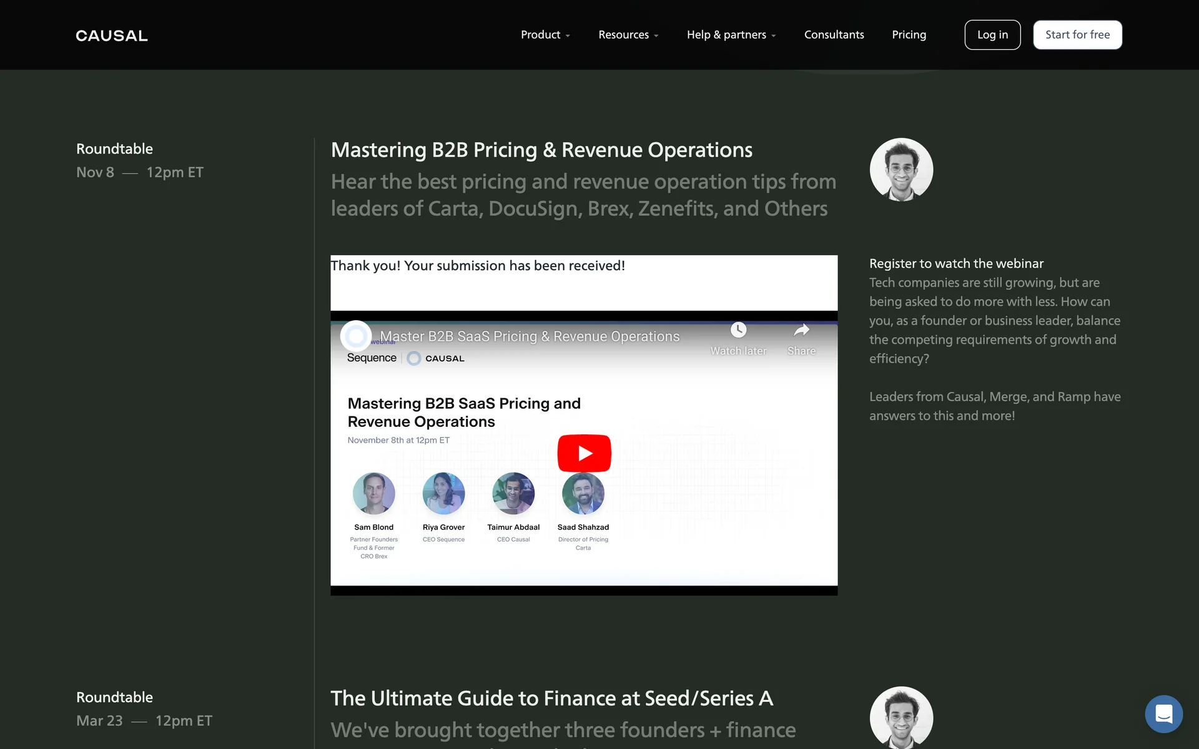Viewport: 1199px width, 749px height.
Task: Play the YouTube webinar video
Action: tap(584, 453)
